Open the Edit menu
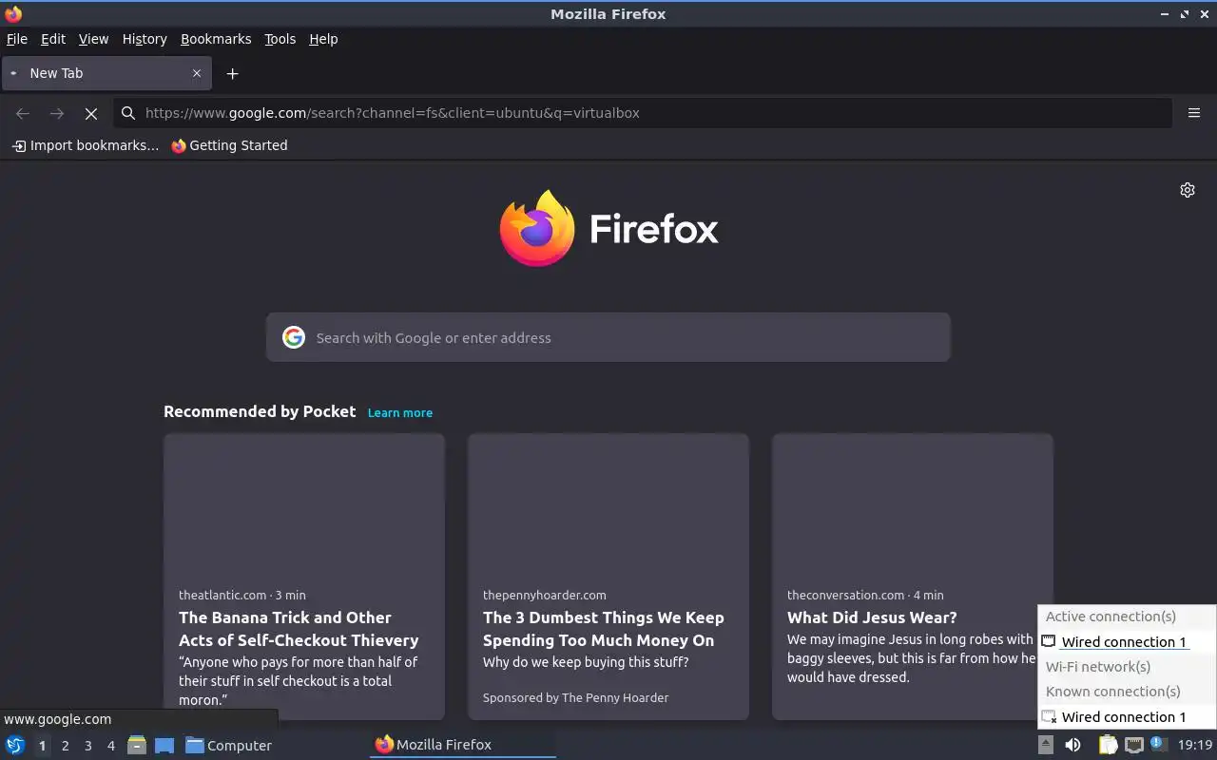Screen dimensions: 1217x760 pyautogui.click(x=53, y=39)
